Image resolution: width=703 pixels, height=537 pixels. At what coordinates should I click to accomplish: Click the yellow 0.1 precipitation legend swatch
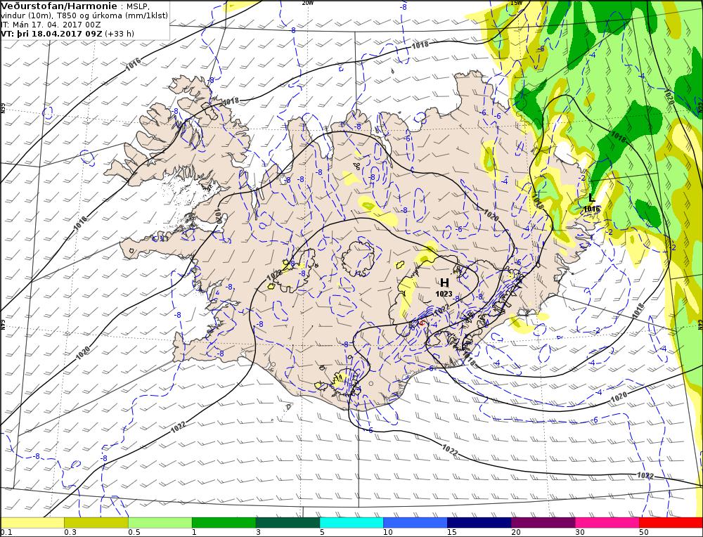tap(32, 523)
